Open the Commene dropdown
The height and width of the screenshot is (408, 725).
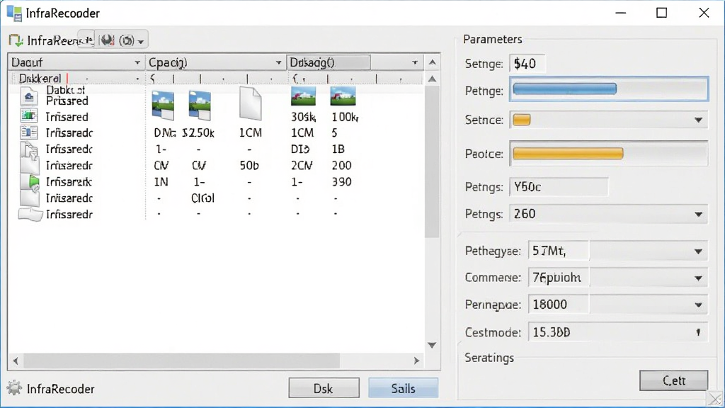pyautogui.click(x=698, y=278)
